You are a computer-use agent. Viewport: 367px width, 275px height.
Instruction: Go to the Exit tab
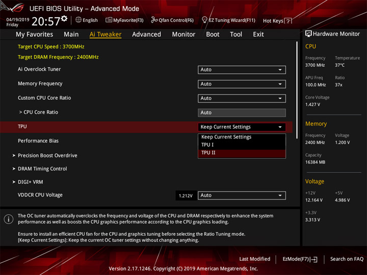coord(258,35)
